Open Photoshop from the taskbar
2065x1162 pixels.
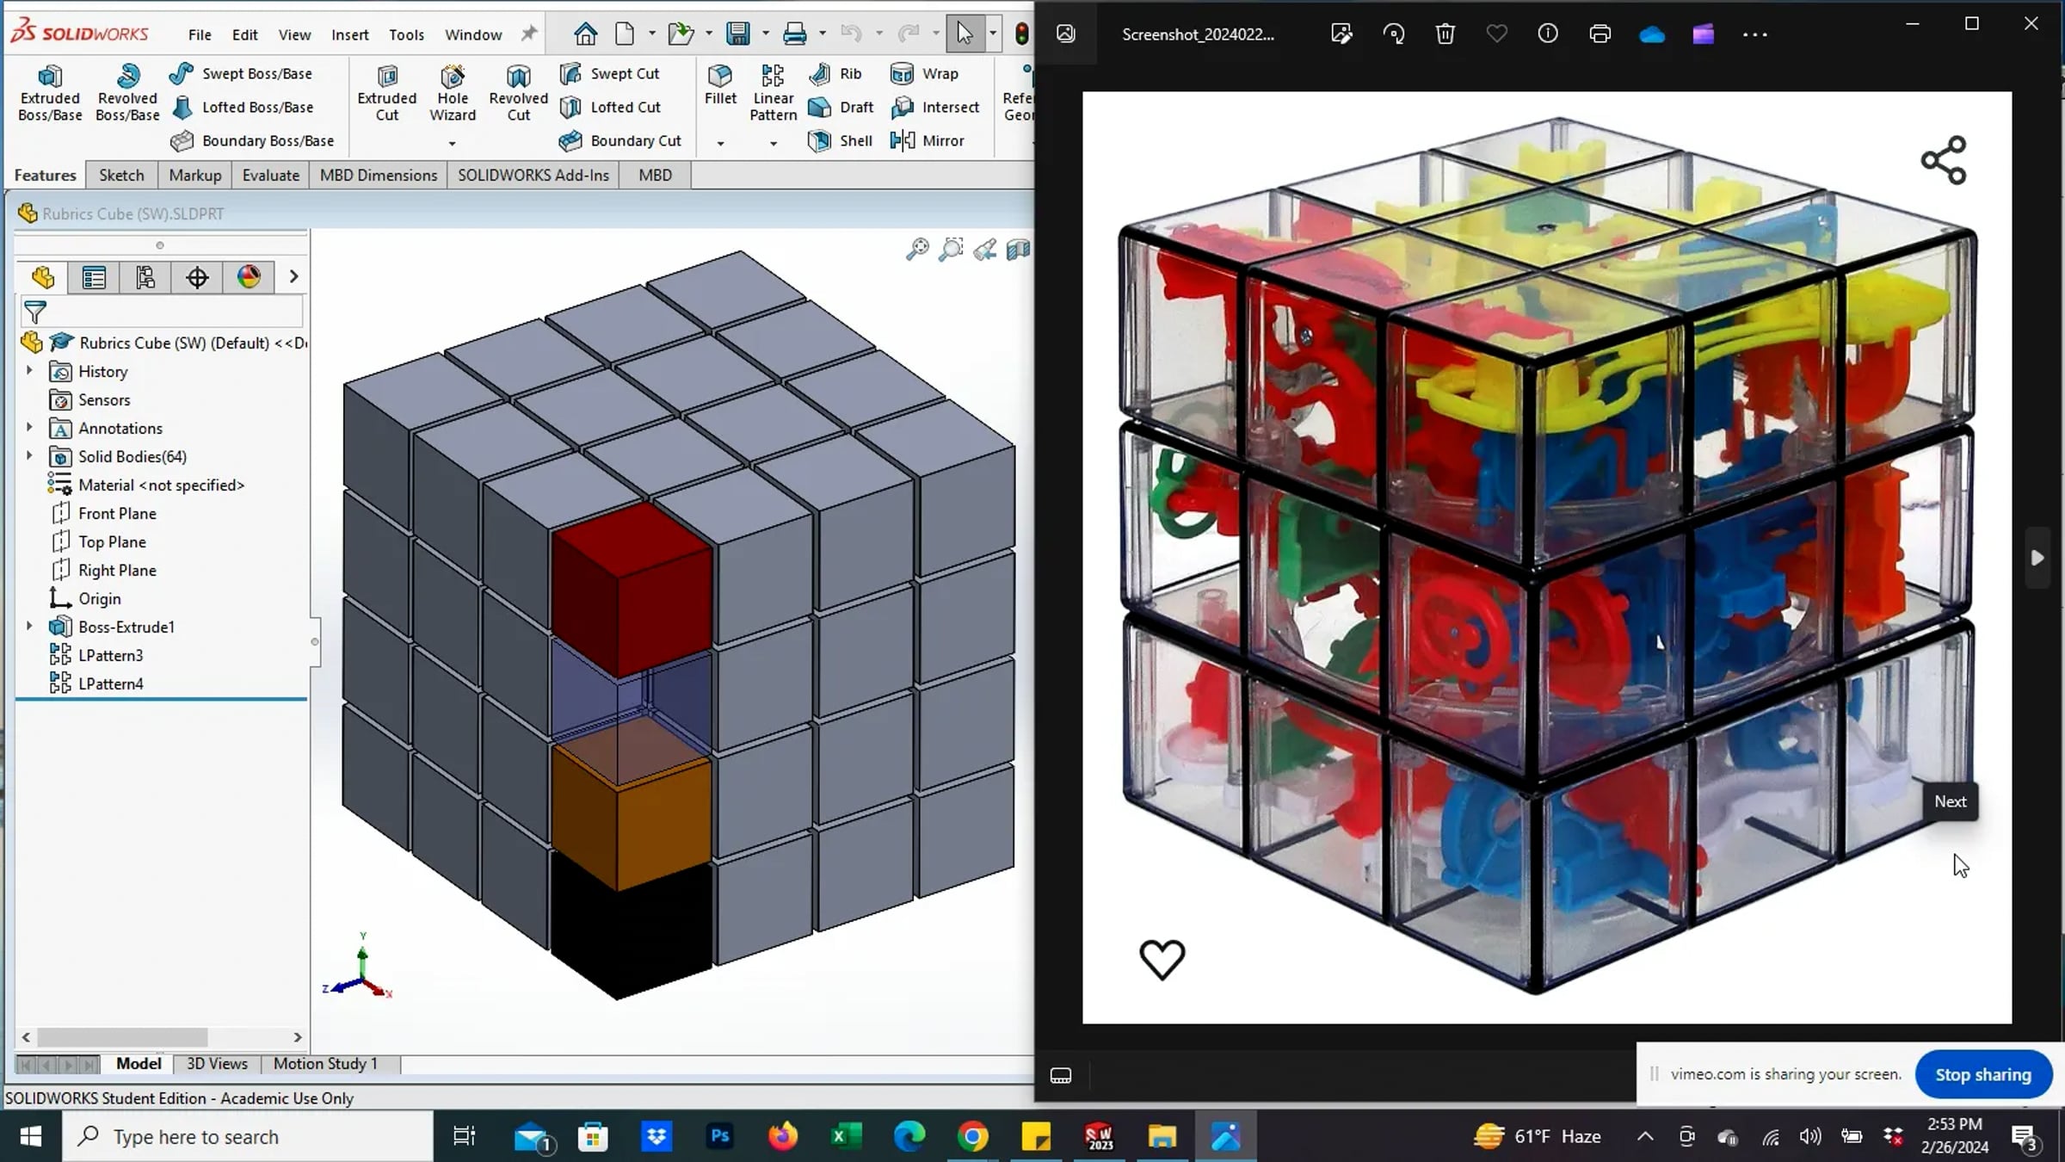coord(719,1136)
